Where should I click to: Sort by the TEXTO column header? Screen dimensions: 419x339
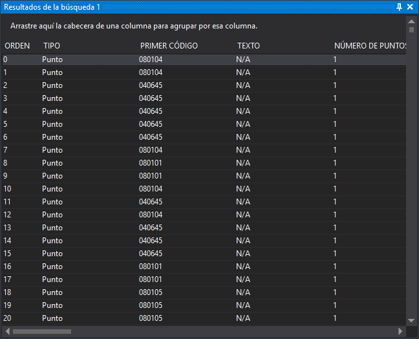click(x=248, y=46)
